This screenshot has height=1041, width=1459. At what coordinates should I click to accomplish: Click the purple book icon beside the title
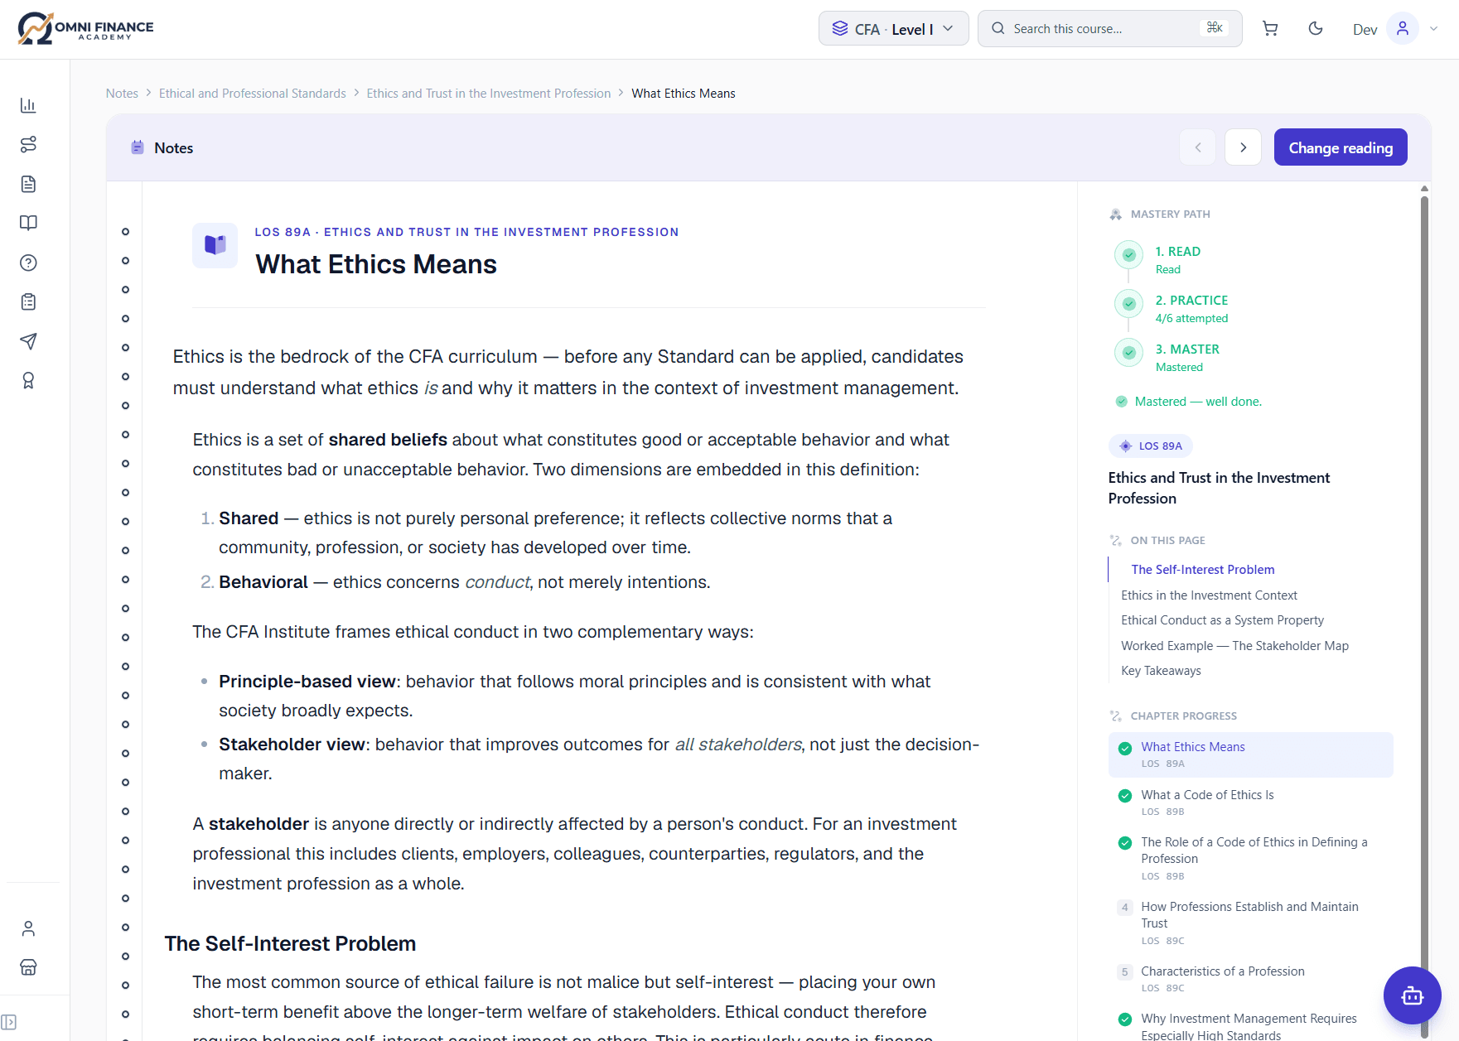[x=215, y=245]
